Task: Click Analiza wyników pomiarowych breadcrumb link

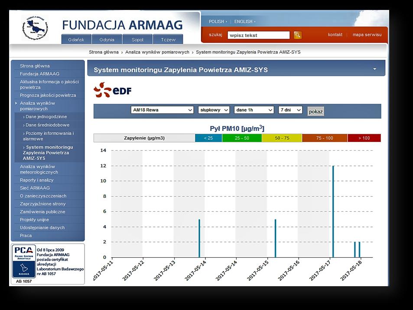Action: [157, 52]
